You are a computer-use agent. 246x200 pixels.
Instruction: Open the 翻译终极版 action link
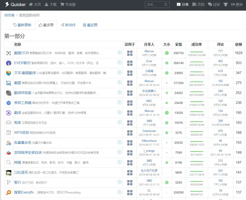click(x=23, y=93)
